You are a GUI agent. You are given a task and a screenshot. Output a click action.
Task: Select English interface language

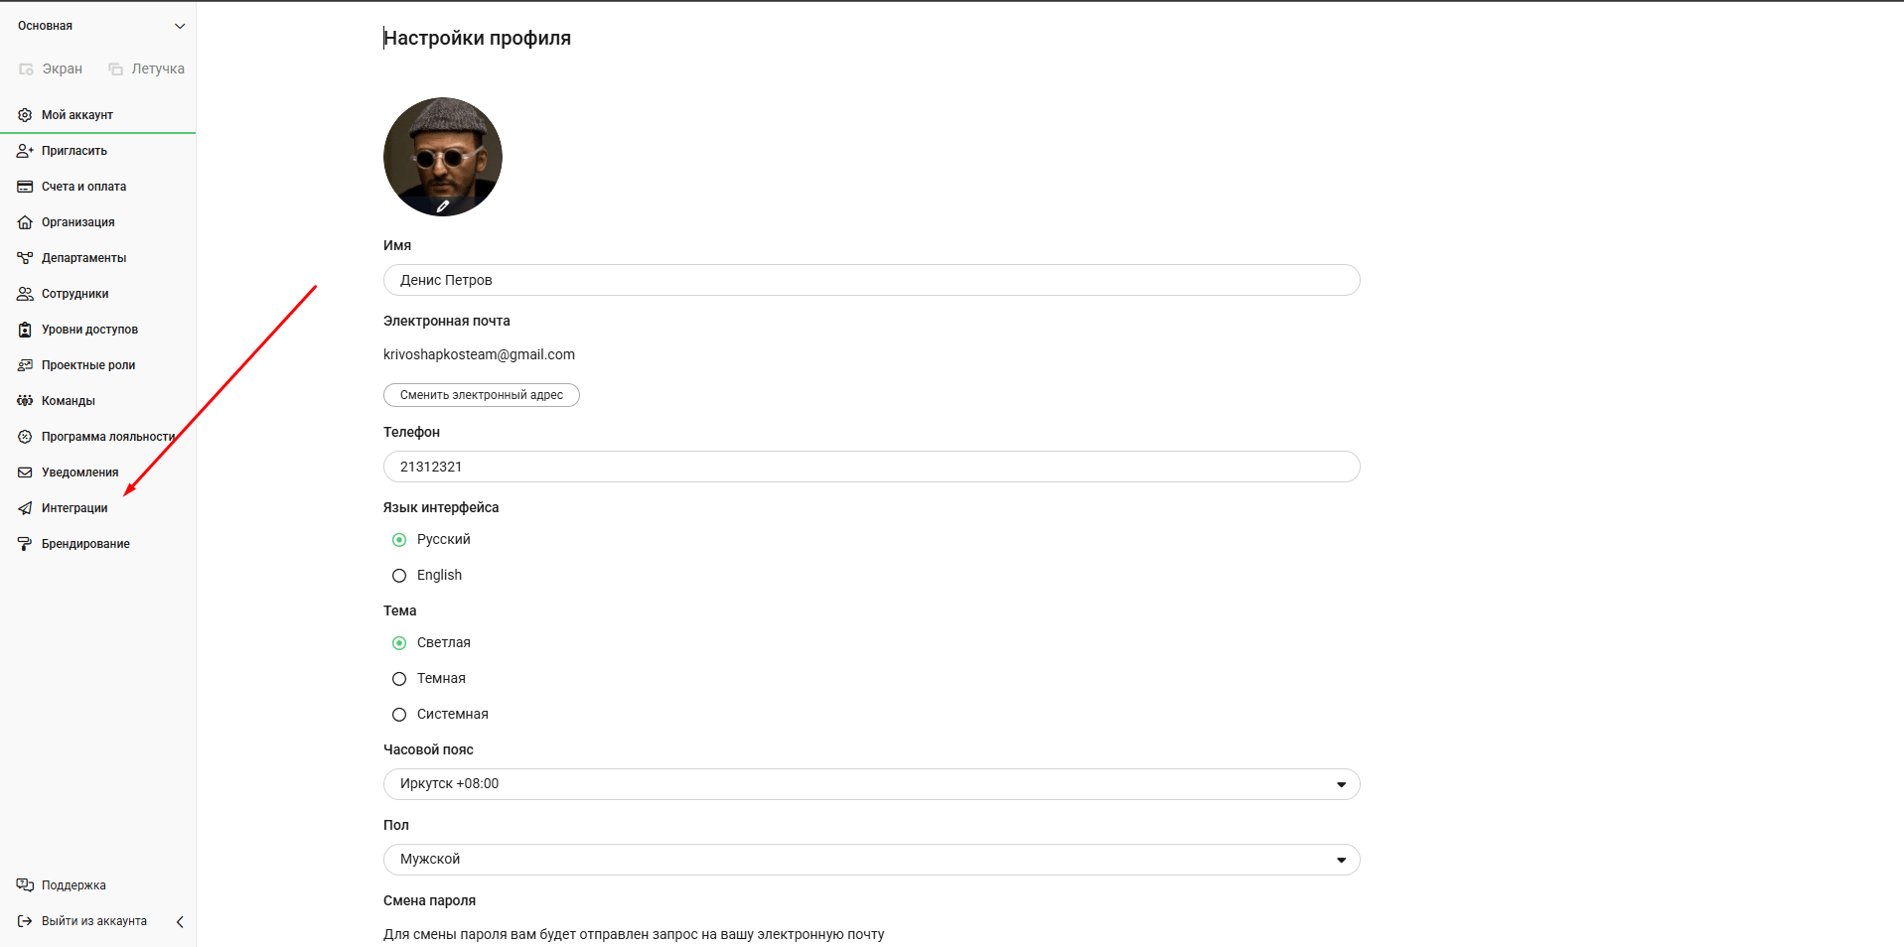coord(399,576)
